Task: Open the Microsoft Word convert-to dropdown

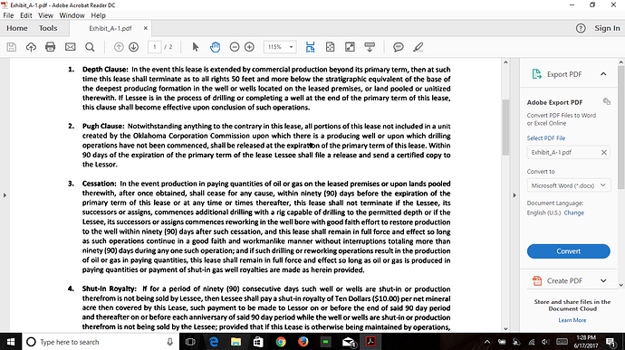Action: tap(569, 185)
